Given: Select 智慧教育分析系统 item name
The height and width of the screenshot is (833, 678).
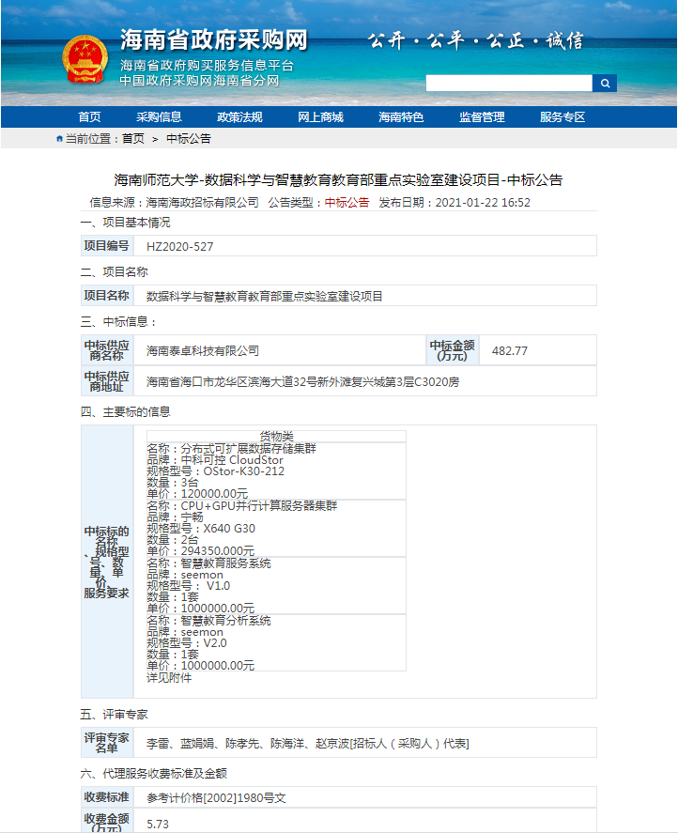Looking at the screenshot, I should [x=225, y=621].
